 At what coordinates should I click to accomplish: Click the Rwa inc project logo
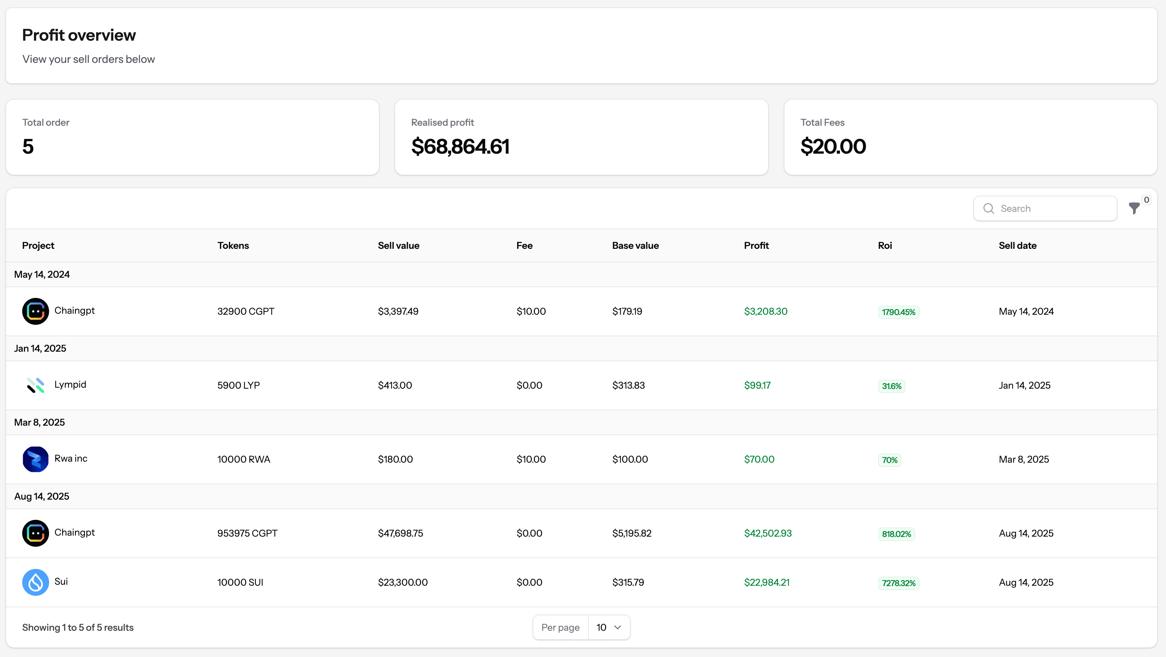[x=35, y=459]
